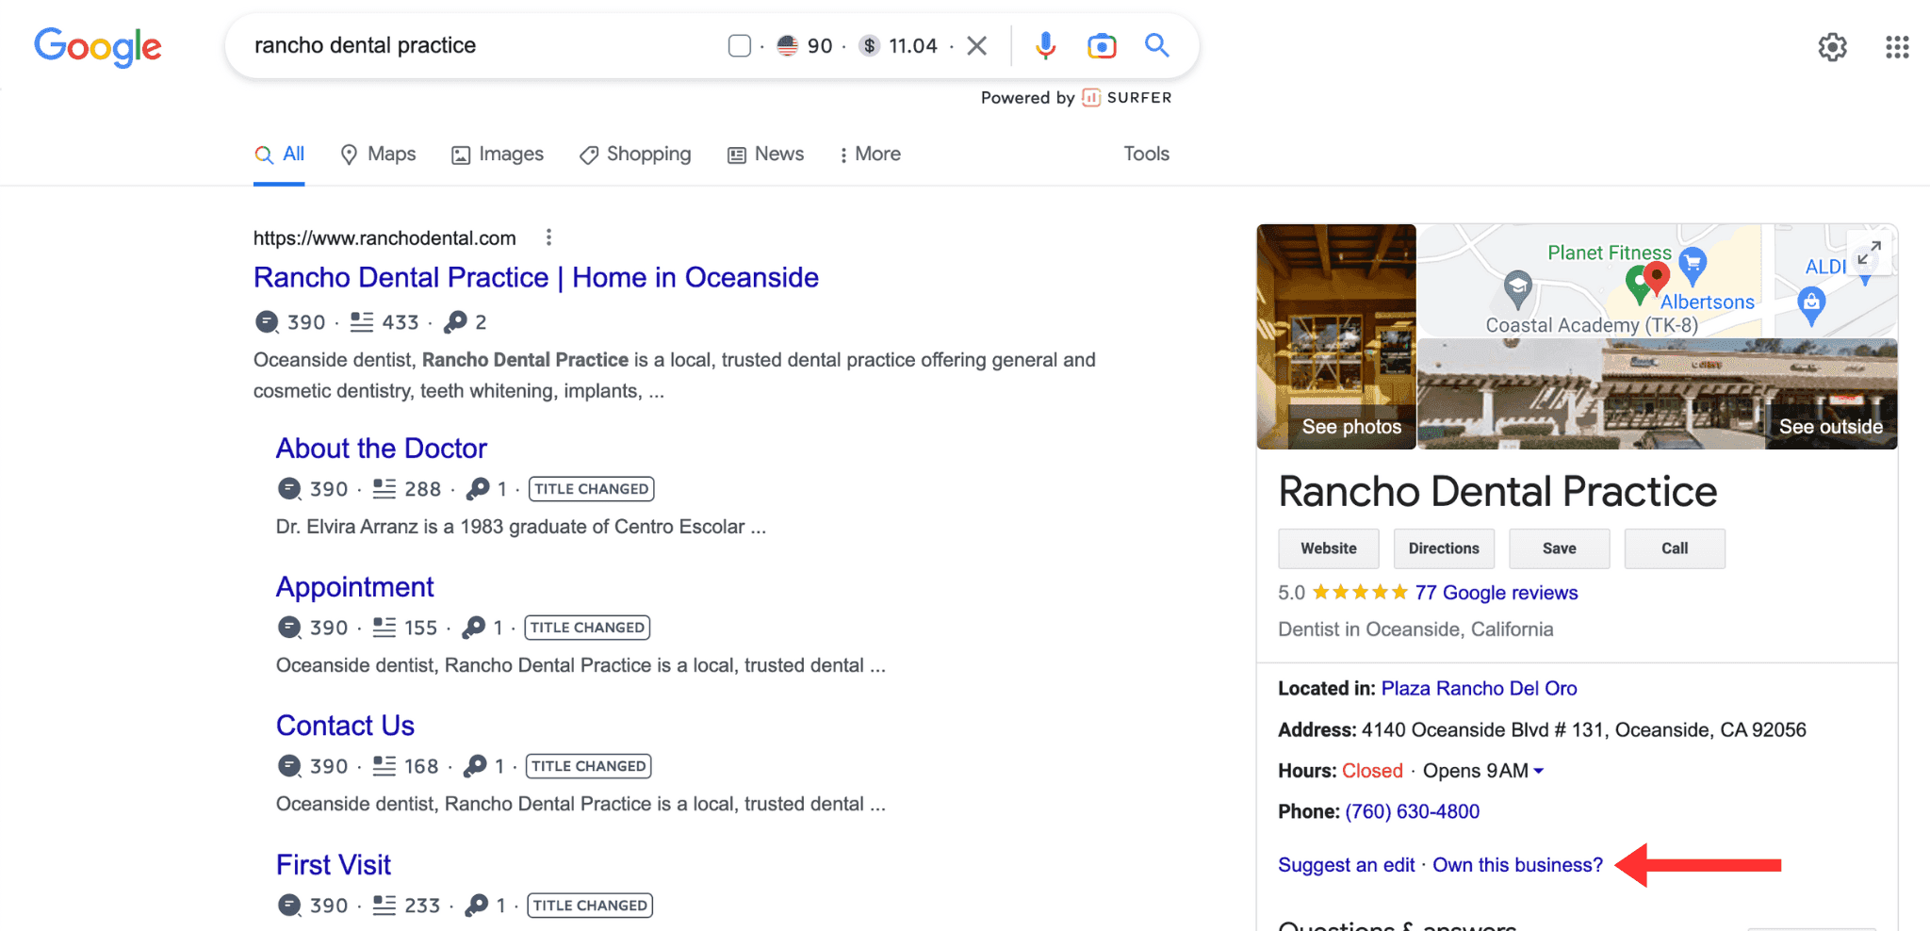Click the traffic icon under About the Doctor
Image resolution: width=1930 pixels, height=931 pixels.
point(289,489)
